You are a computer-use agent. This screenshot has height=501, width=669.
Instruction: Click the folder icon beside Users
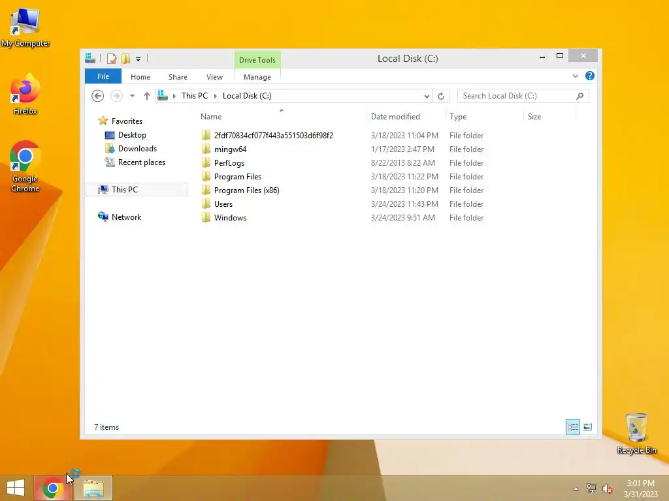point(206,204)
